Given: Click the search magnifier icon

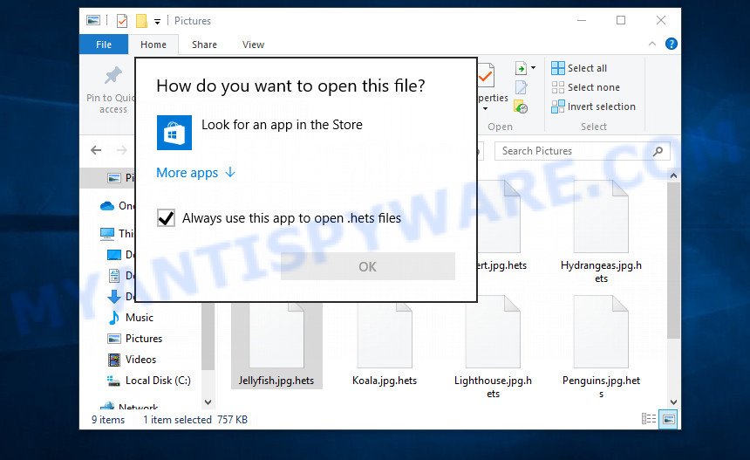Looking at the screenshot, I should [x=658, y=151].
